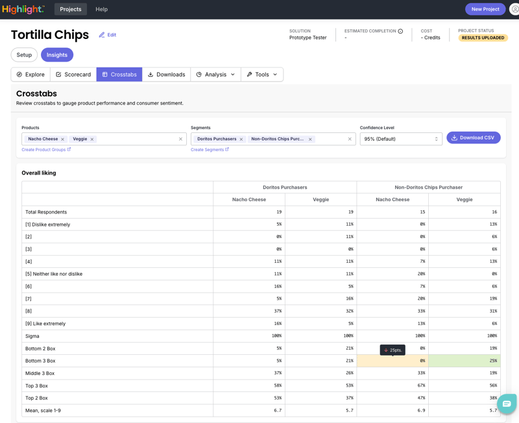Click the Credits cost value
Viewport: 519px width, 423px height.
(431, 38)
